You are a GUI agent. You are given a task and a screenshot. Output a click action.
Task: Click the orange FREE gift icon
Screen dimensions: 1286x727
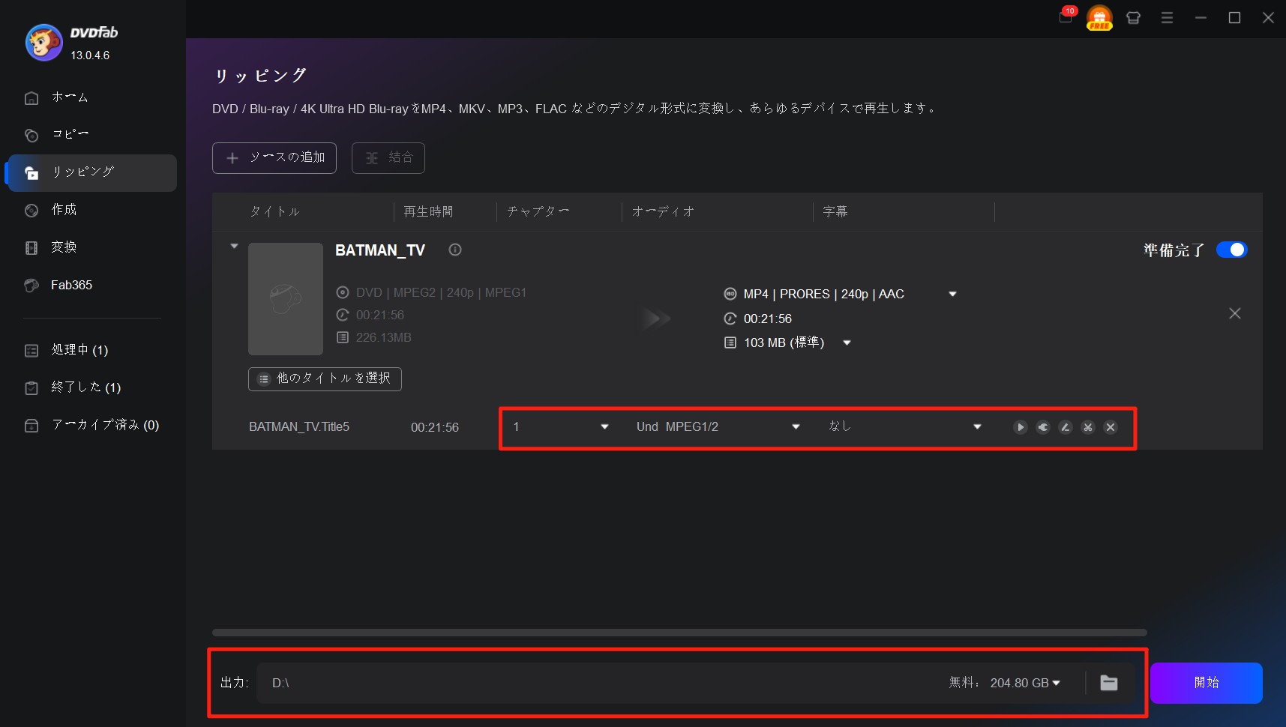coord(1099,17)
